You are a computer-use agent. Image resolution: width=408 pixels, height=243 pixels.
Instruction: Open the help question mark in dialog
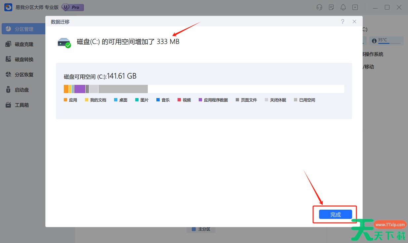click(x=343, y=21)
